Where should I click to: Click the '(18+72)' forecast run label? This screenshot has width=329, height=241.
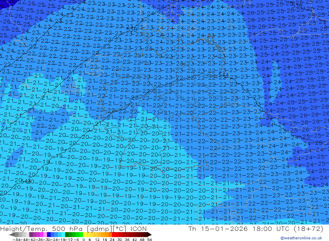point(308,229)
